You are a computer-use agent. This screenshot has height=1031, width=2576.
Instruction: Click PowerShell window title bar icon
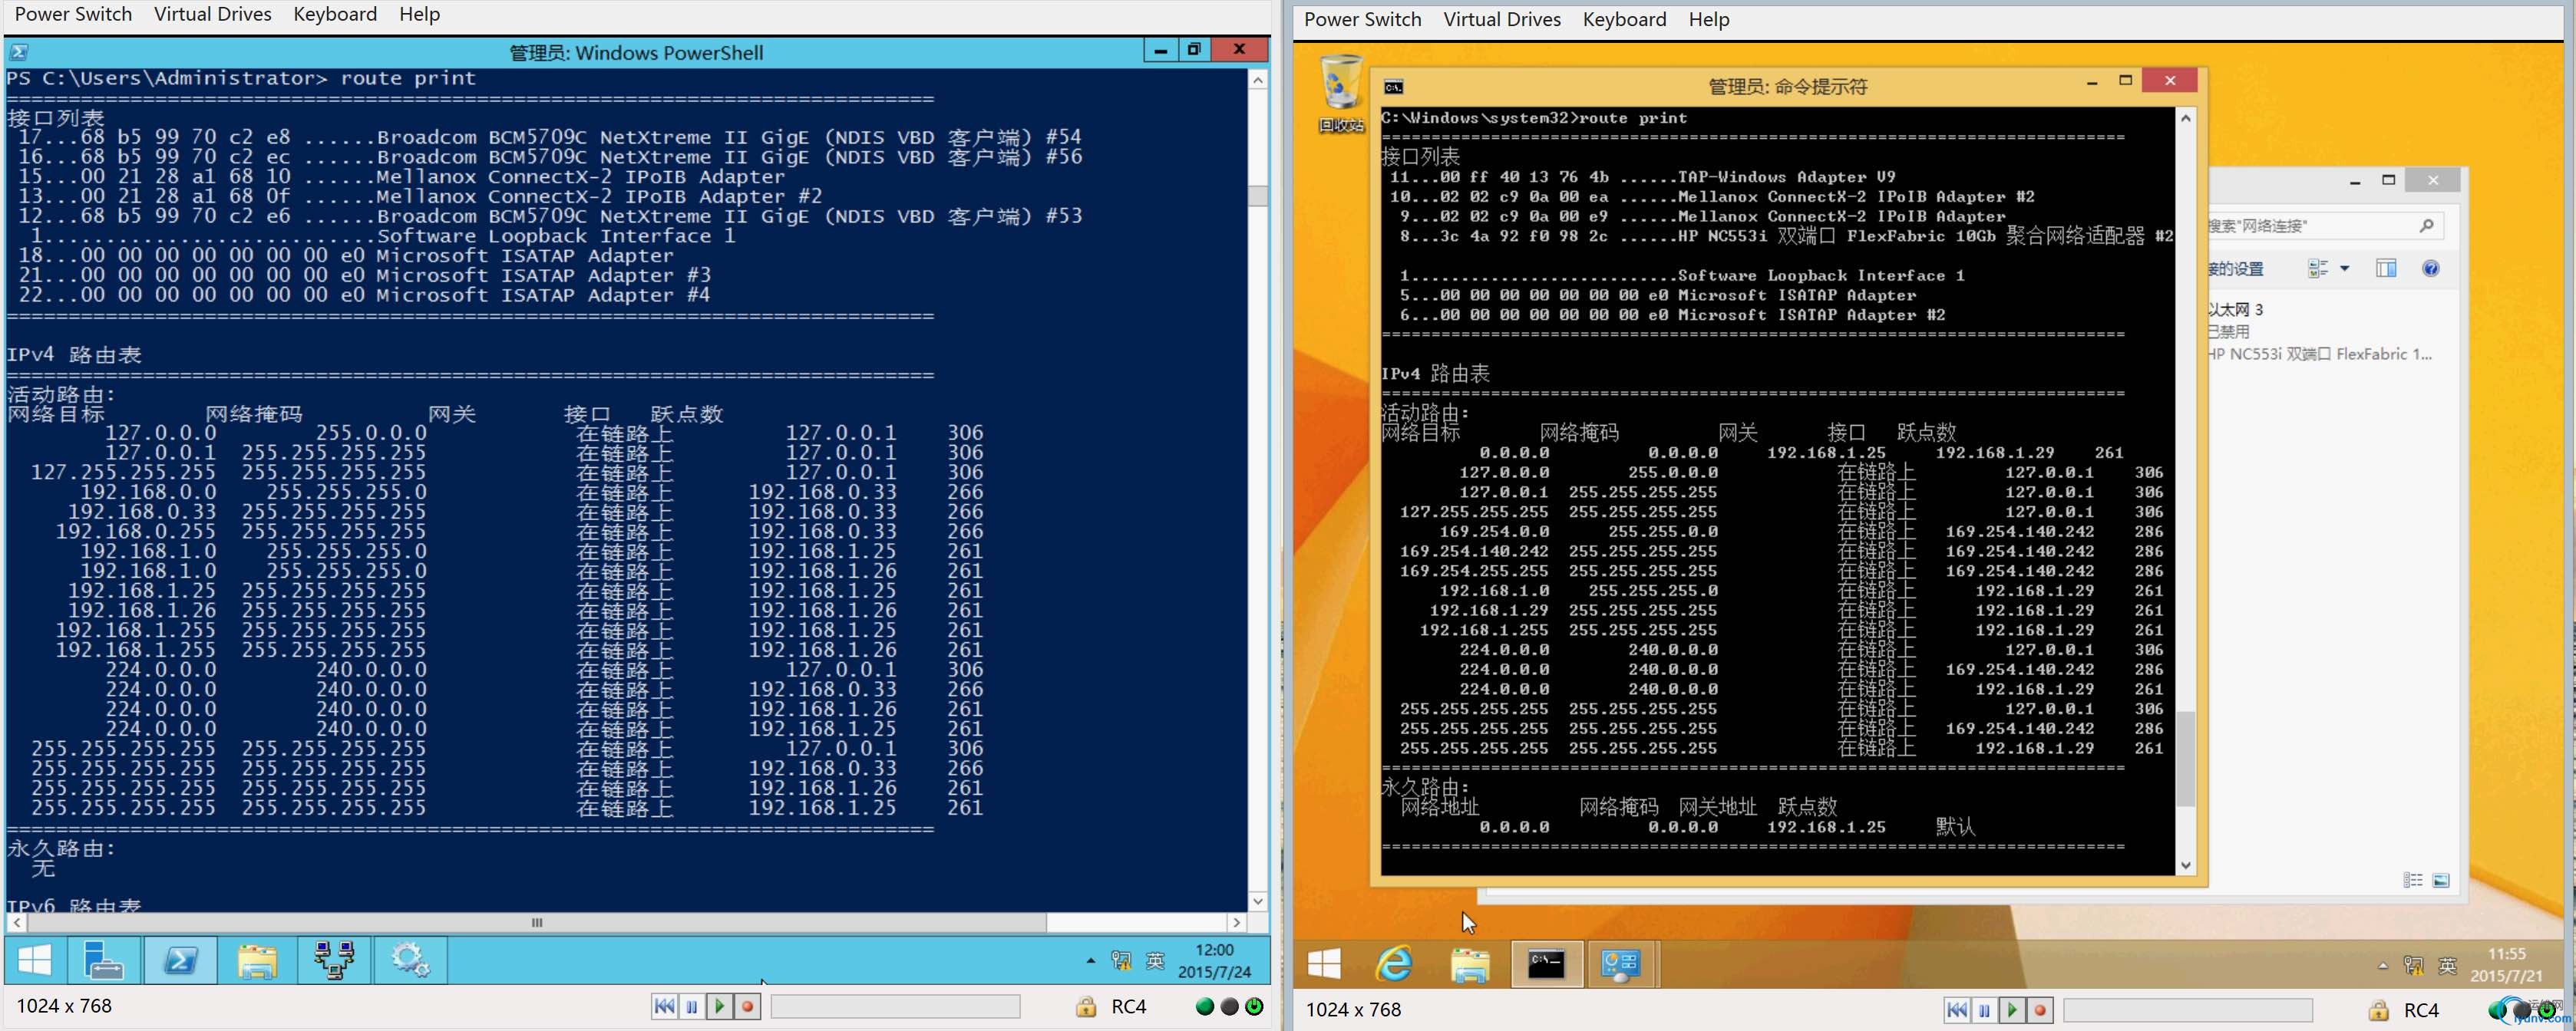(19, 52)
